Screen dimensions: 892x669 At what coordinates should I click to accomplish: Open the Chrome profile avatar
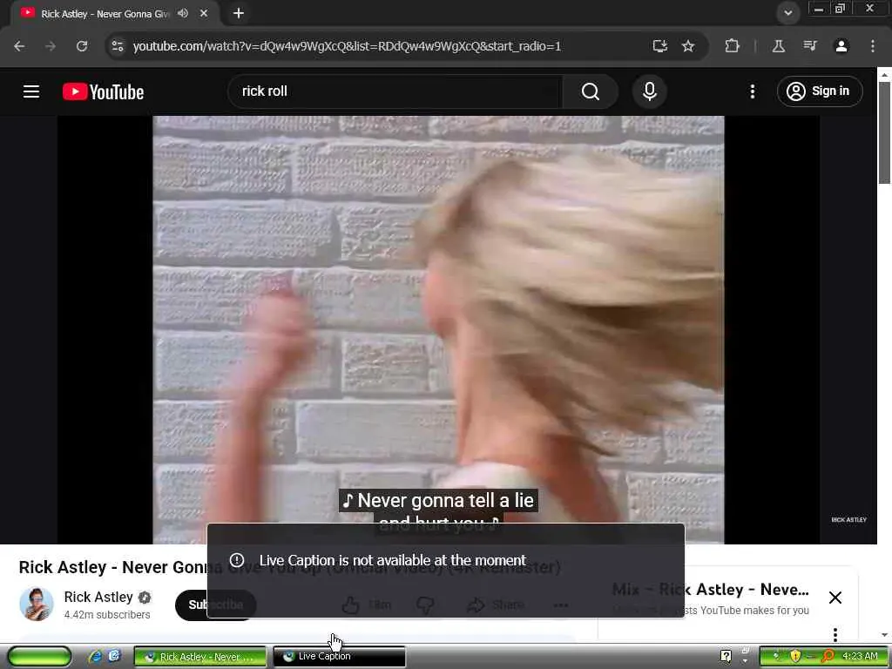click(841, 46)
